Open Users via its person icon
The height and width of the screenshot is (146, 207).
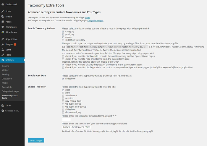[x=3, y=50]
